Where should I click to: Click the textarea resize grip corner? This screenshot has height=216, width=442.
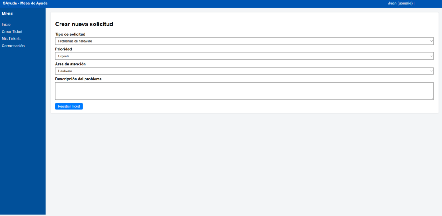[x=432, y=98]
